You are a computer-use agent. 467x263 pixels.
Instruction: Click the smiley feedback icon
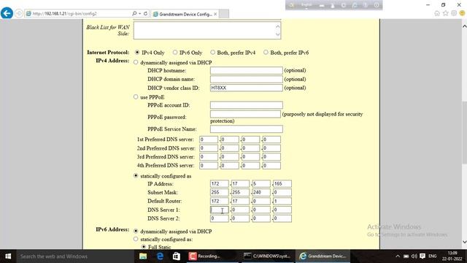pyautogui.click(x=462, y=13)
